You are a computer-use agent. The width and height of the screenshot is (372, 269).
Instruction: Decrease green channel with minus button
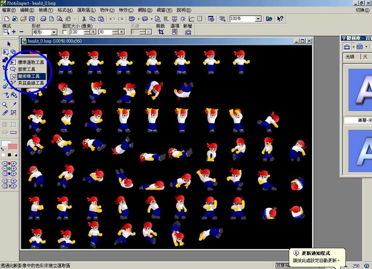tap(4, 168)
